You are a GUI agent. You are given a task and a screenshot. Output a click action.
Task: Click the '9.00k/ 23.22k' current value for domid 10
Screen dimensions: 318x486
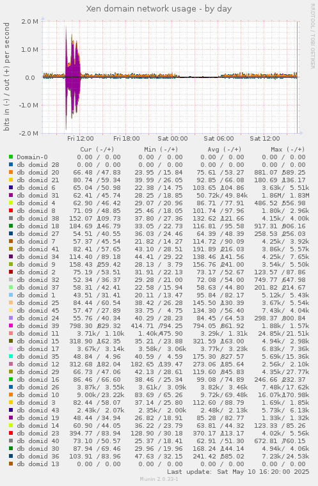pos(100,395)
